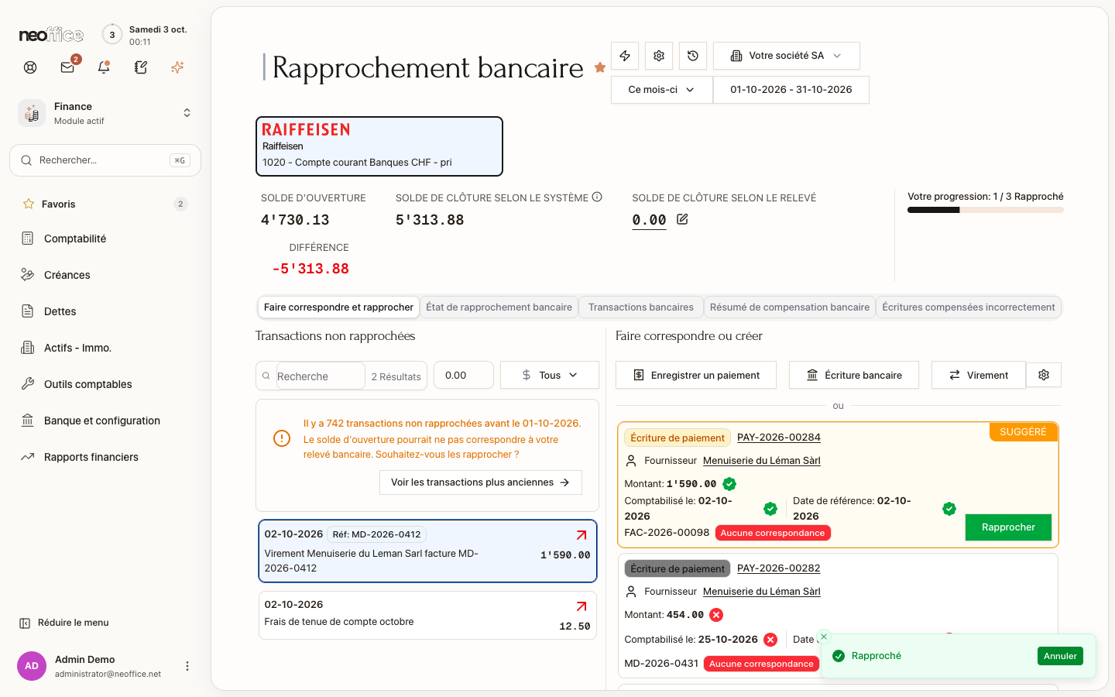This screenshot has height=697, width=1115.
Task: Click the Écriture bancaire button
Action: pyautogui.click(x=854, y=375)
